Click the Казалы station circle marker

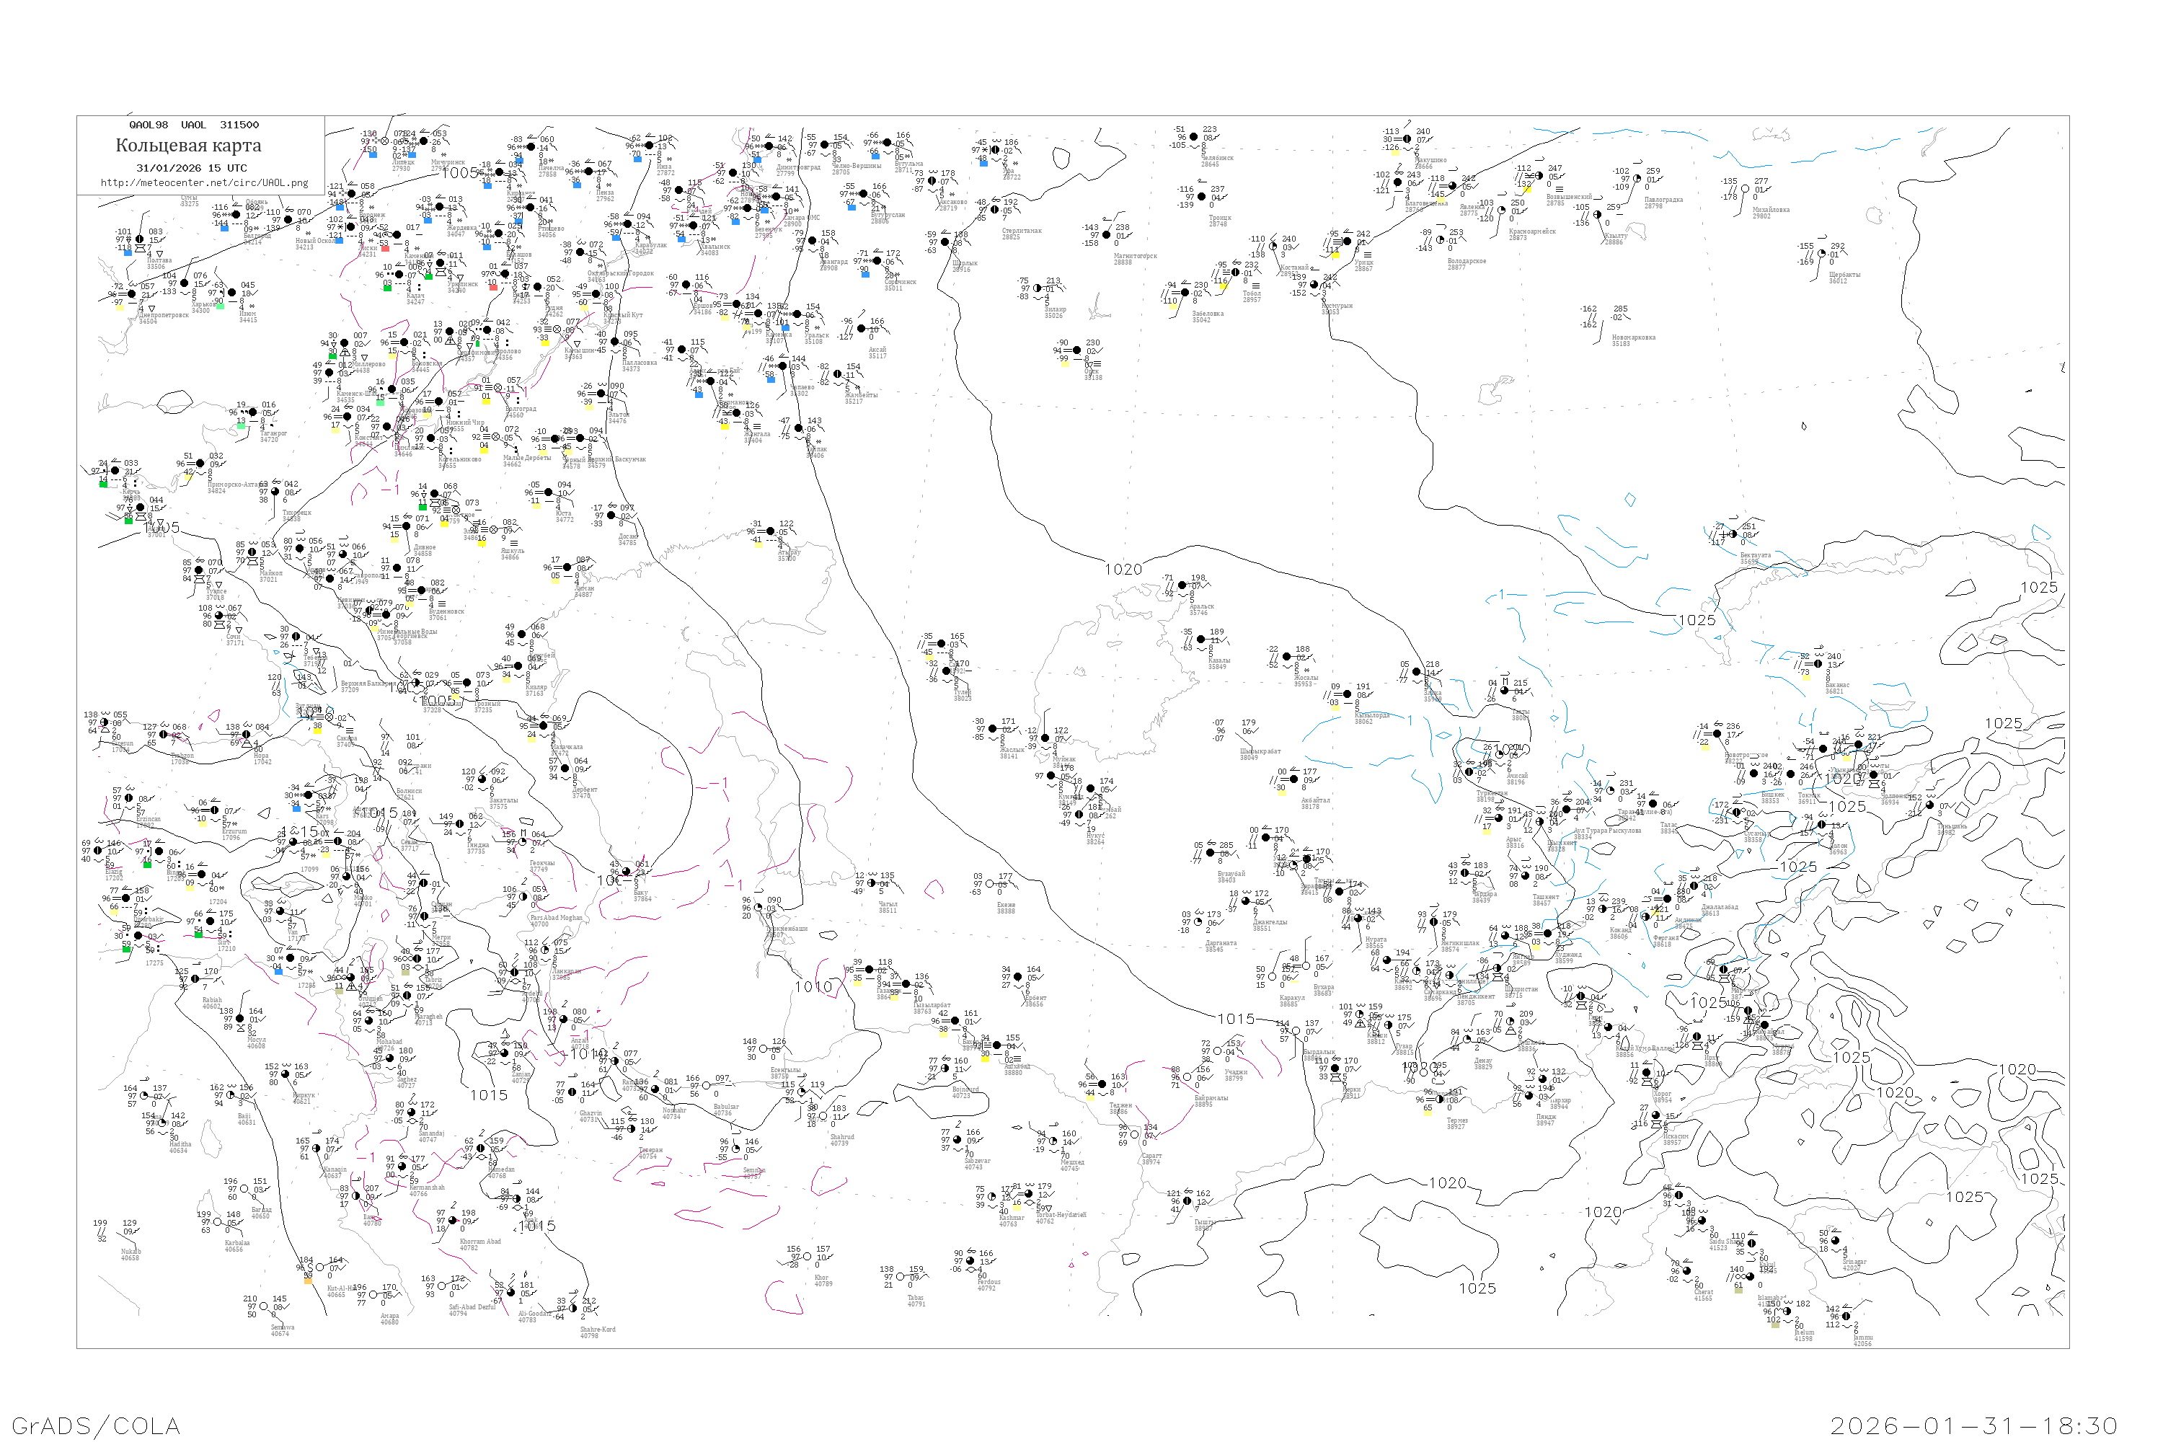tap(1202, 639)
